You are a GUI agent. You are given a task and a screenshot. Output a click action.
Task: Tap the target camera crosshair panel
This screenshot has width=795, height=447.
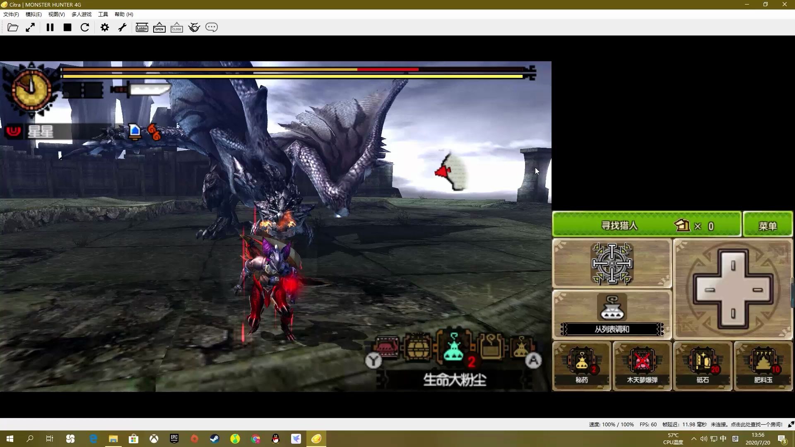tap(612, 263)
